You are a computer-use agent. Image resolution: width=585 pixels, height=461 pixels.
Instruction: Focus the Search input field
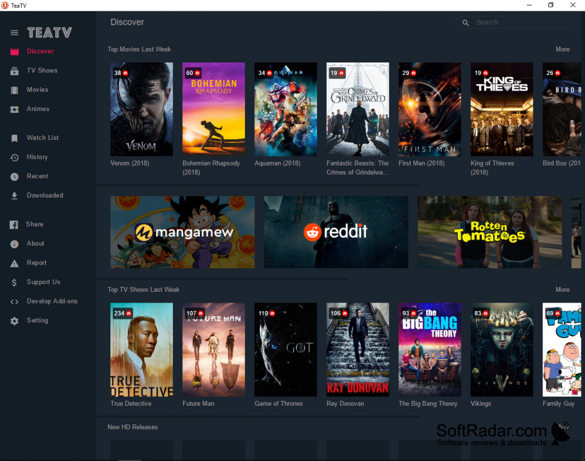[515, 22]
